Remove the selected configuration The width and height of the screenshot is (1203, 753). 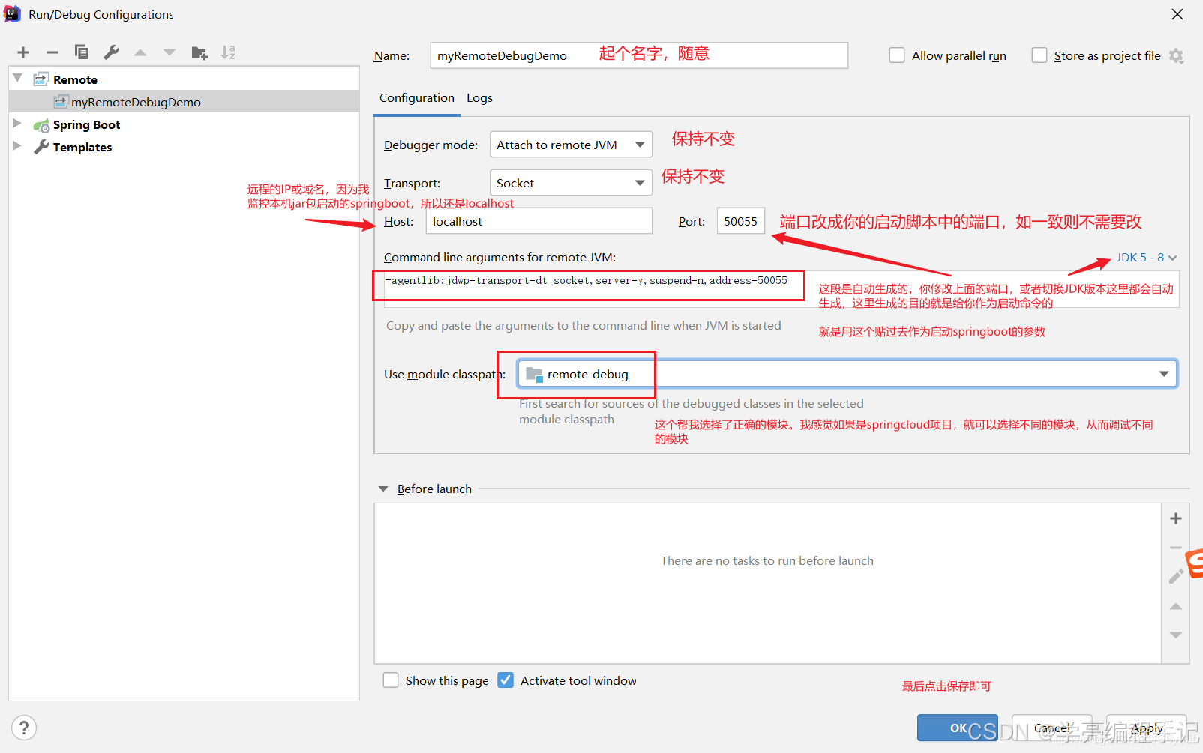[52, 52]
